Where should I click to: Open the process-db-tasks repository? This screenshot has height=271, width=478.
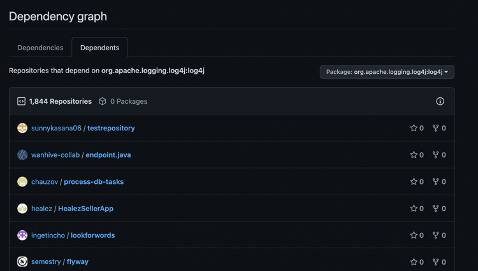click(94, 182)
